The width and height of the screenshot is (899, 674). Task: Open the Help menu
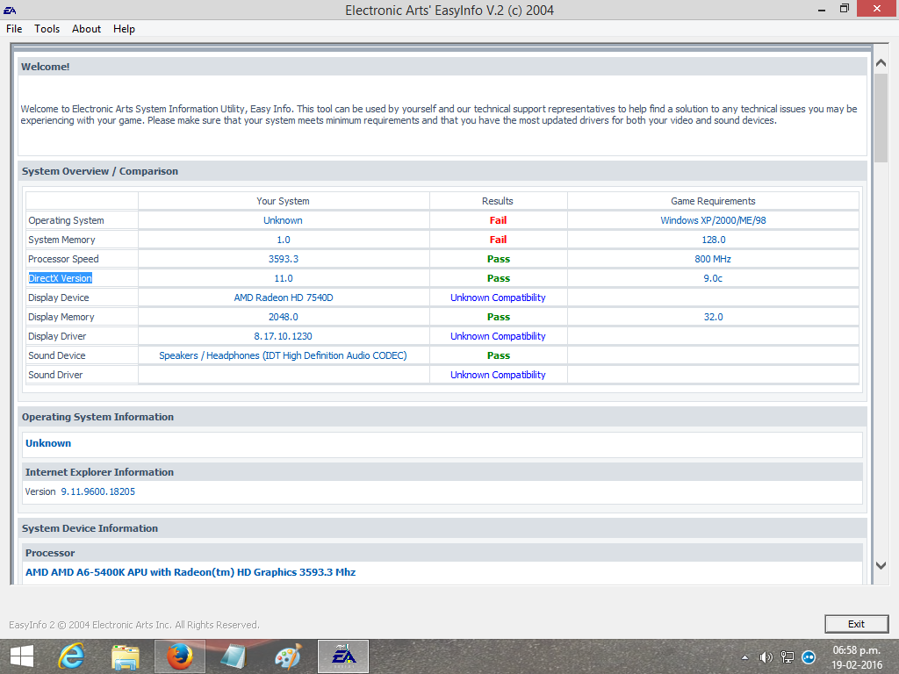[124, 29]
